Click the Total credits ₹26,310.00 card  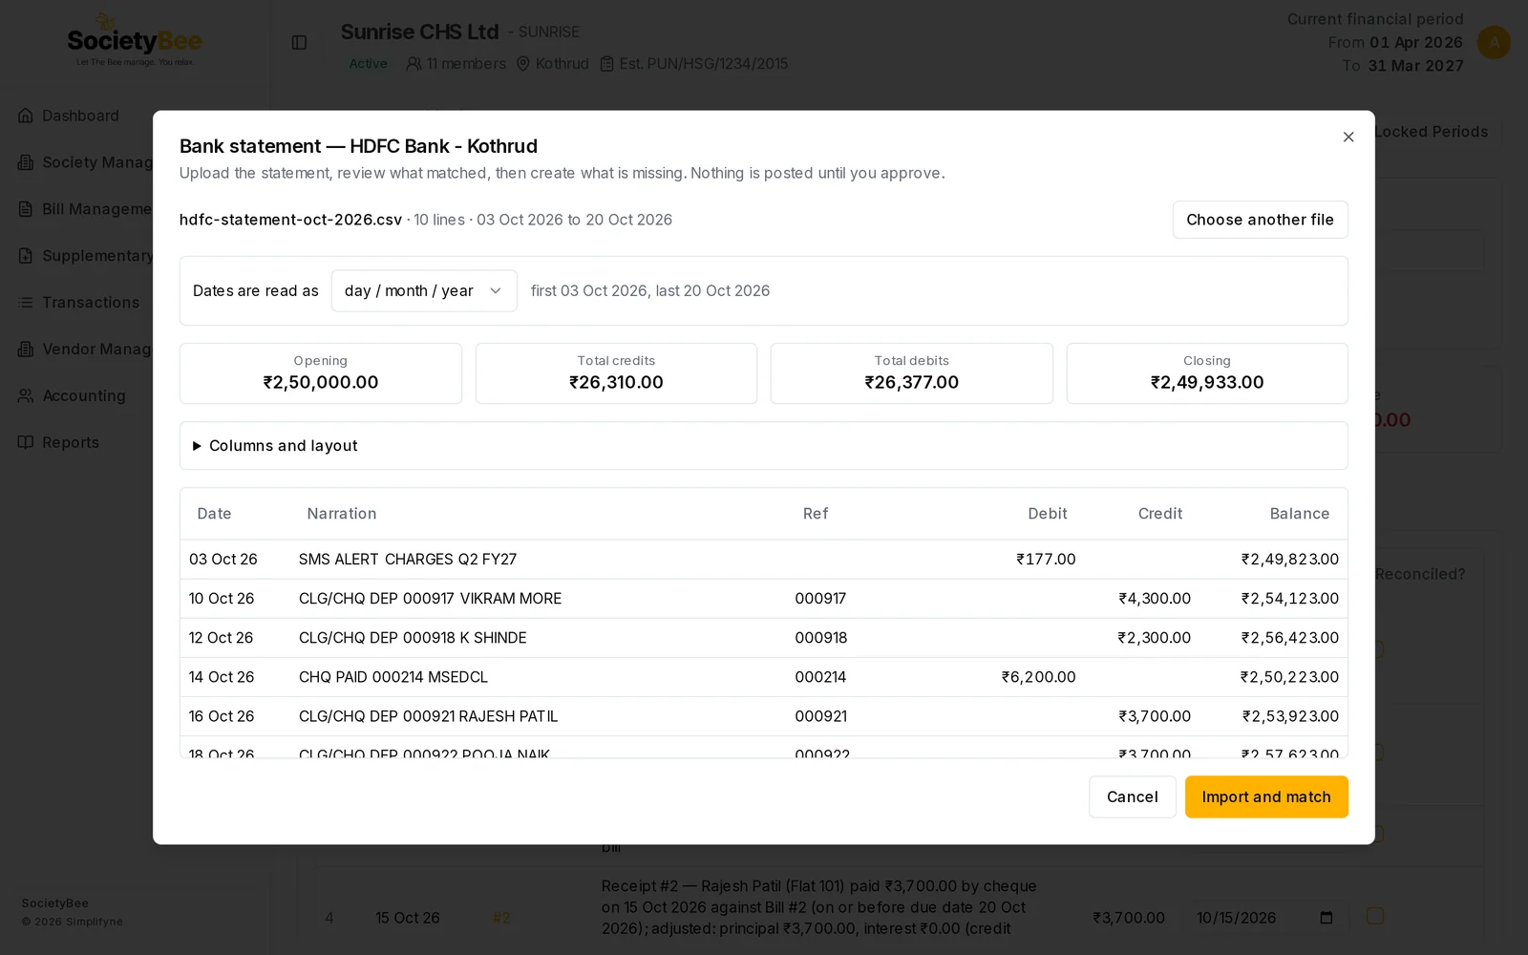coord(616,373)
